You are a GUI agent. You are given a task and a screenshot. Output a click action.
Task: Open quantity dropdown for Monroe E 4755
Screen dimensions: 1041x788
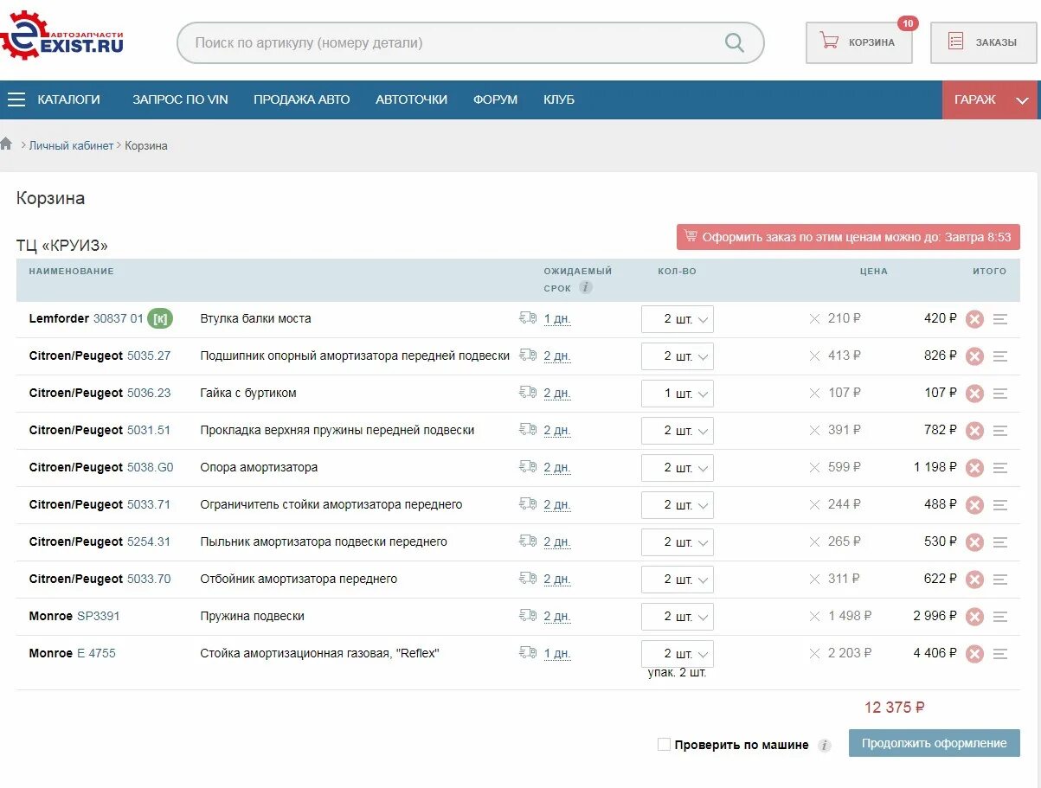[x=678, y=654]
